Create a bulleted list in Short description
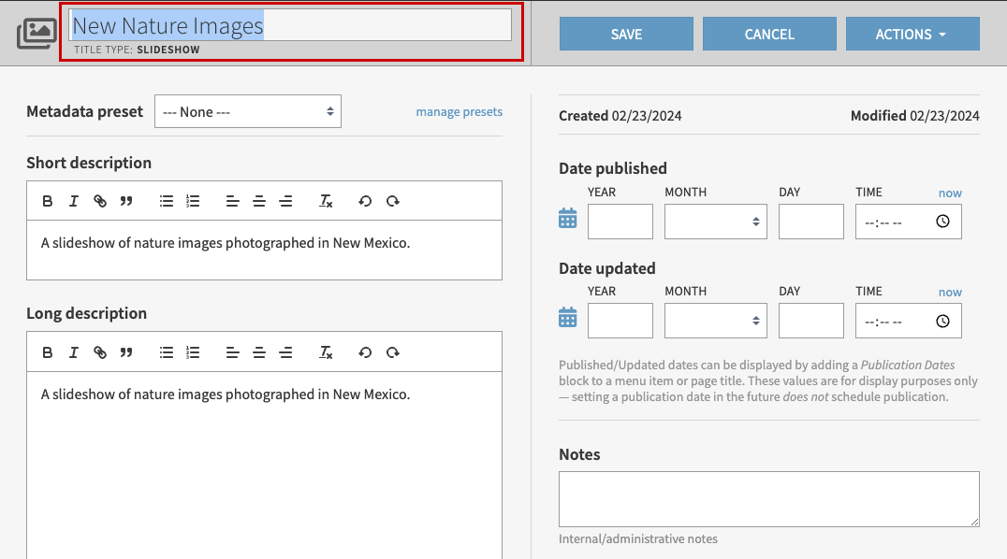Viewport: 1007px width, 559px height. (166, 200)
